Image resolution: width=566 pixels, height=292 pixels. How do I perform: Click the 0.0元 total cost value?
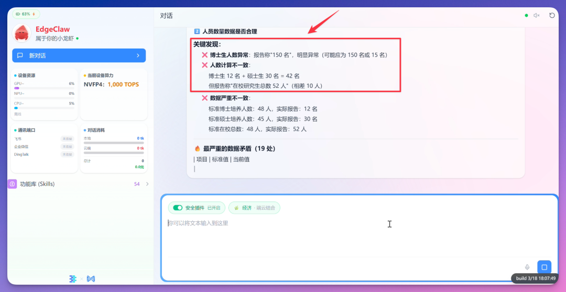pyautogui.click(x=139, y=167)
